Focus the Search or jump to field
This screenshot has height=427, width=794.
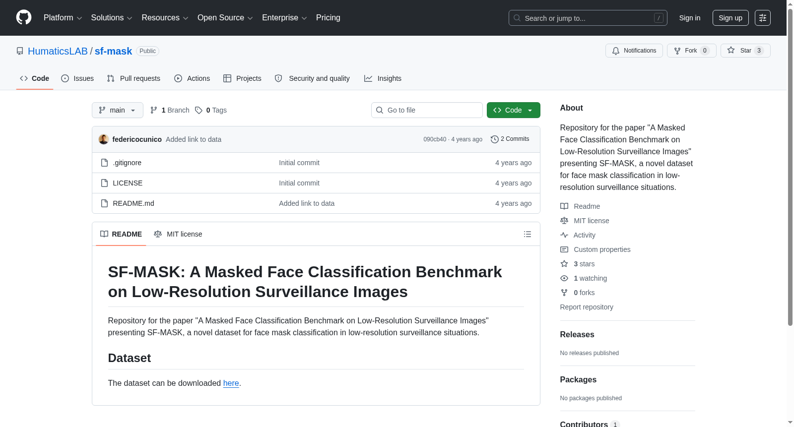tap(588, 18)
